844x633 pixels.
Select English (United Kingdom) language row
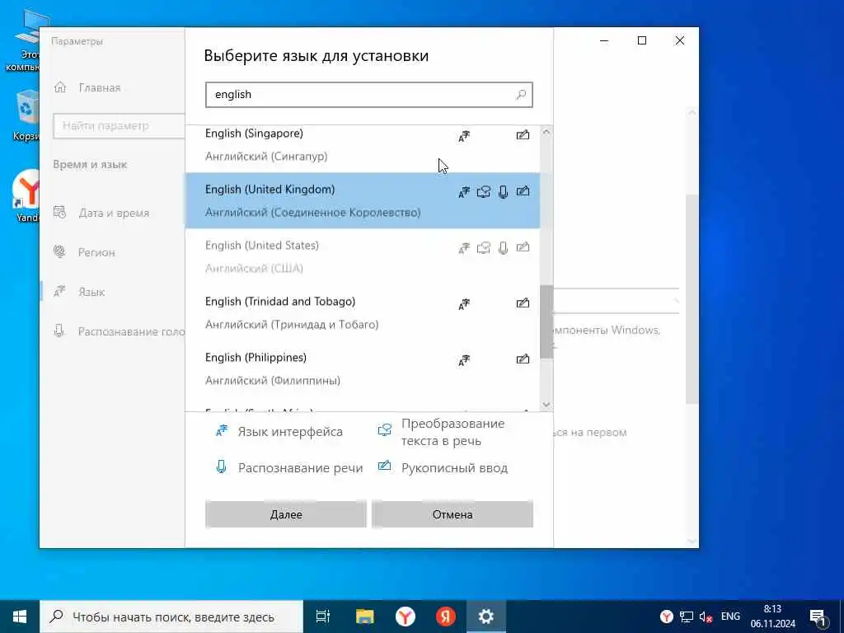363,201
